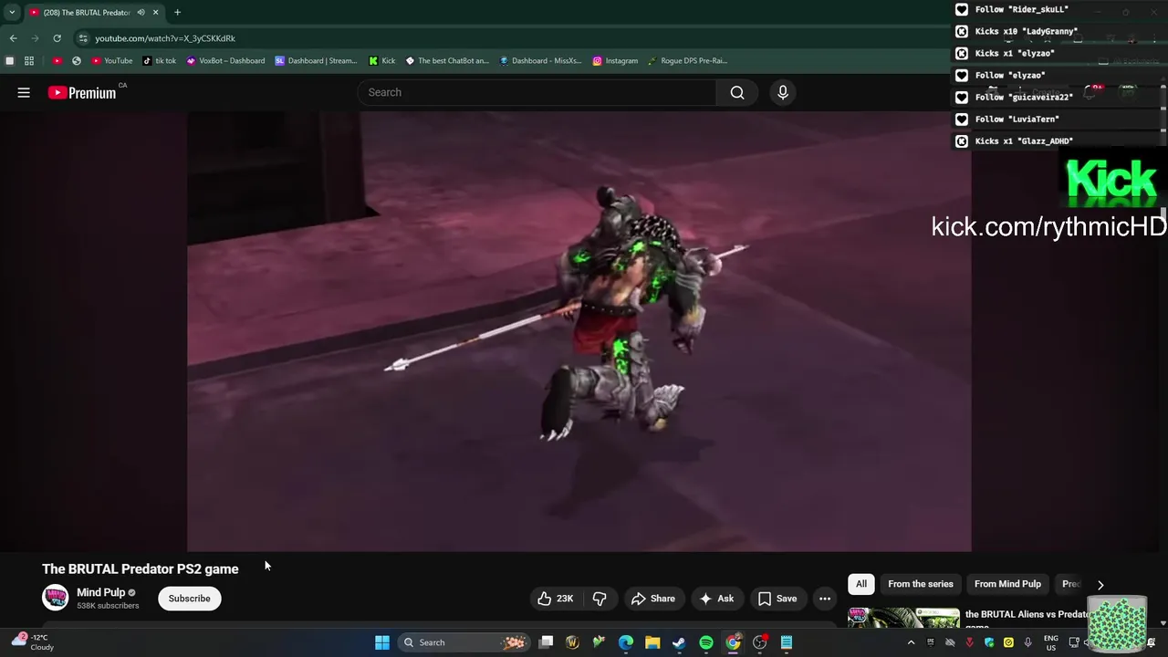Click the Mind Pulp channel avatar
The width and height of the screenshot is (1168, 657).
[55, 598]
